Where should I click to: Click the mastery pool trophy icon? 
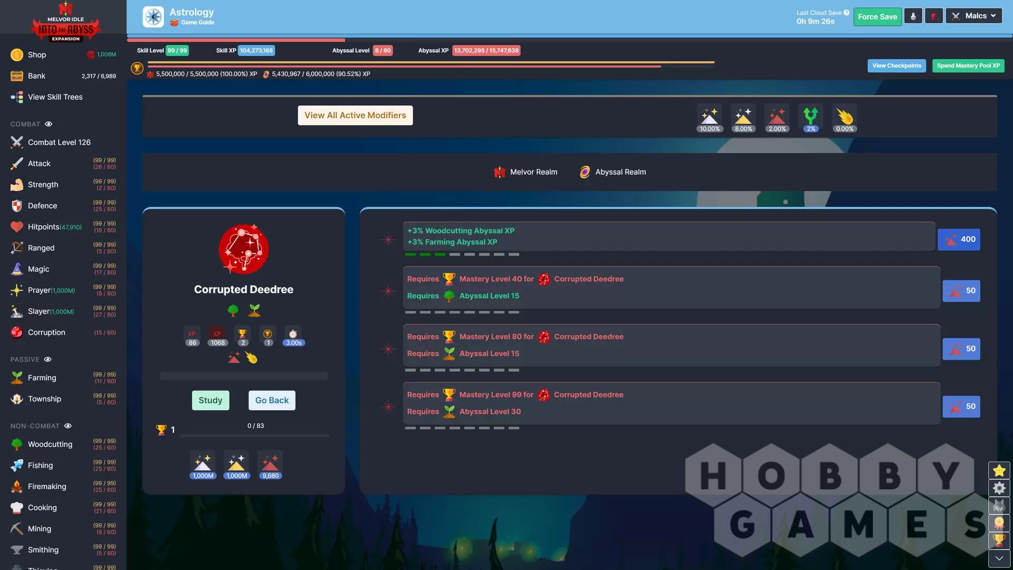(137, 68)
